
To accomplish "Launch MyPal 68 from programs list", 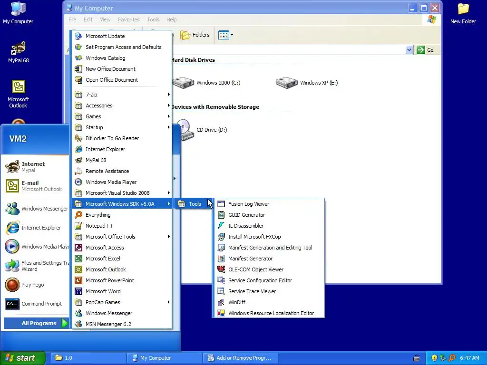I will click(122, 160).
